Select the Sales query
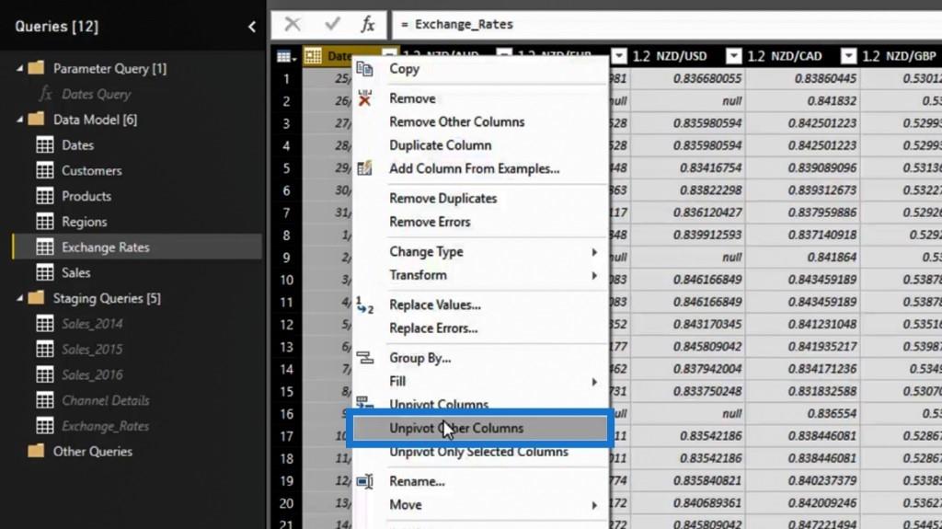This screenshot has width=942, height=529. tap(75, 273)
